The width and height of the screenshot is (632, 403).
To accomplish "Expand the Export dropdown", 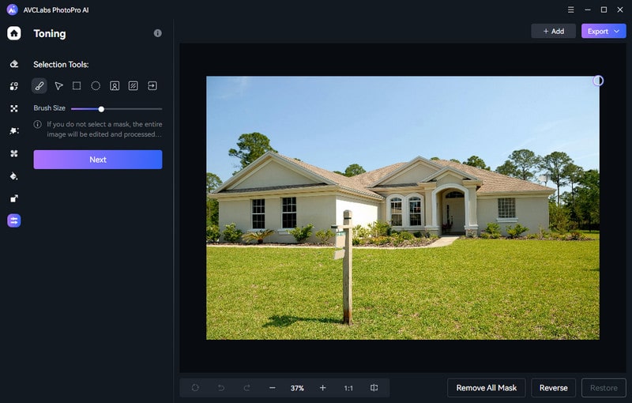I will pos(604,31).
